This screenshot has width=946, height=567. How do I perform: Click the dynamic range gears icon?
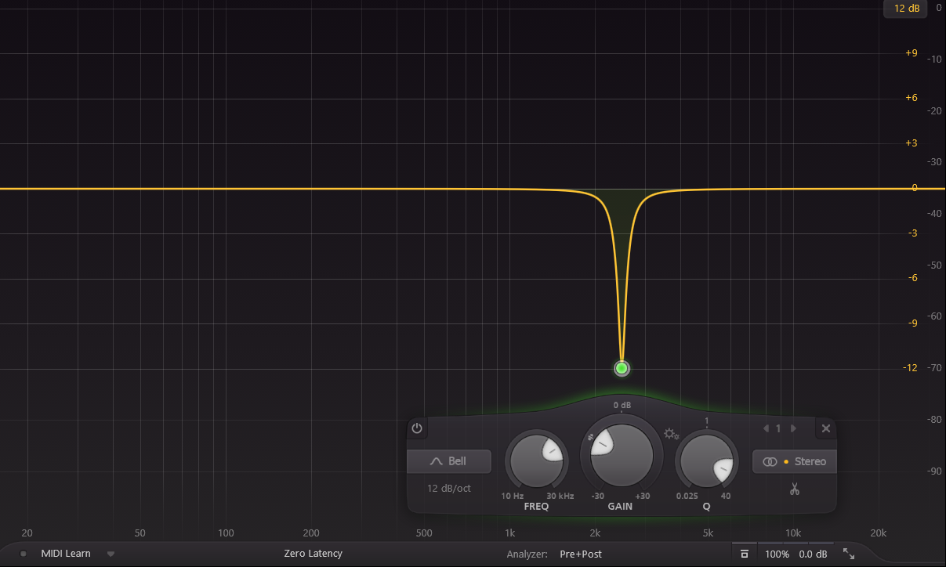671,434
